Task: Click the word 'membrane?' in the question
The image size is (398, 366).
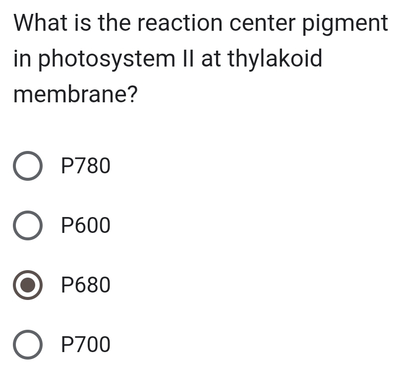Action: tap(75, 94)
